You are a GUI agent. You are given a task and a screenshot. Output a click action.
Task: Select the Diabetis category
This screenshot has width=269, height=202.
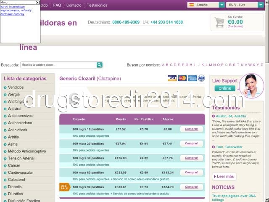click(x=15, y=187)
